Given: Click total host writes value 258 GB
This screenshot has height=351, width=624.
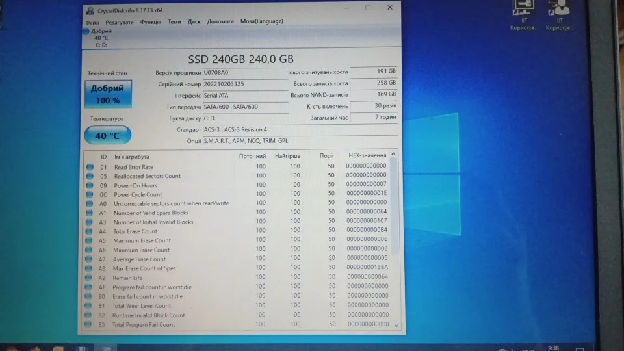Looking at the screenshot, I should click(x=373, y=83).
